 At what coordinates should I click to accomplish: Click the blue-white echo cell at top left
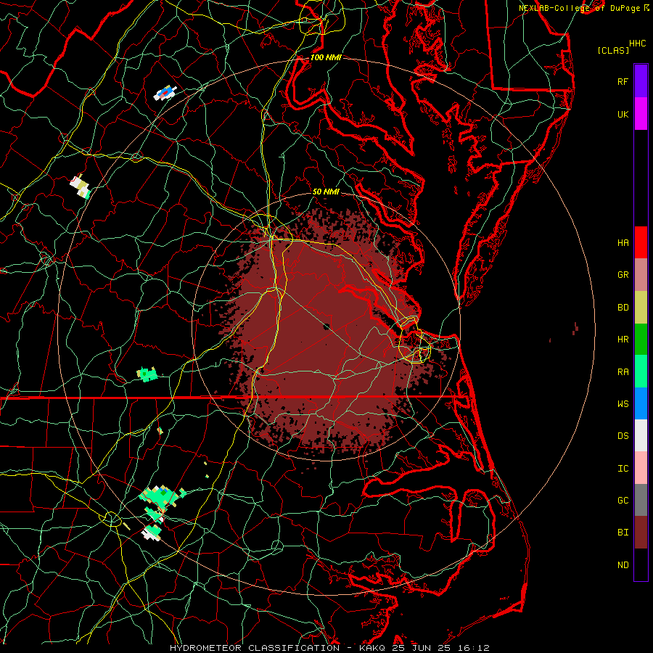[x=165, y=93]
